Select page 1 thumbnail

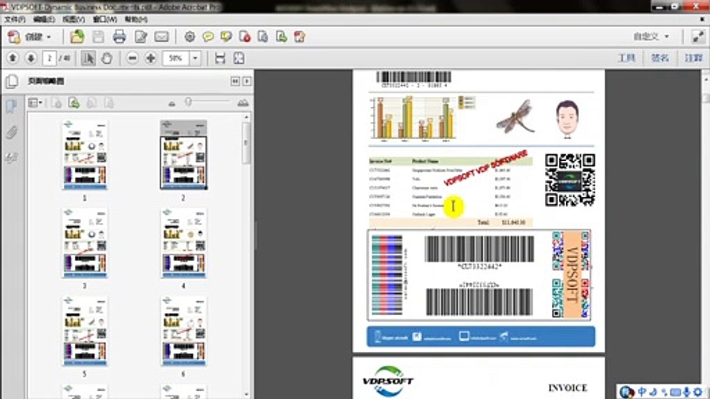(x=85, y=155)
